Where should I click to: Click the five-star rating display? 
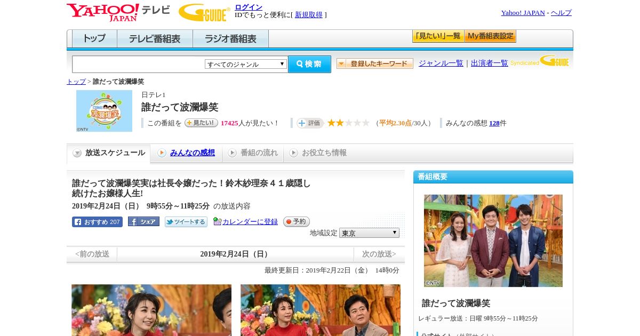click(x=348, y=123)
